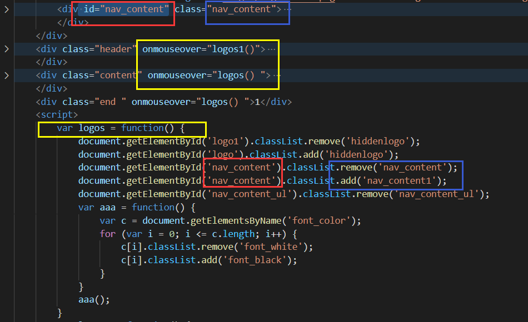Place cursor on 'var logos = function()' line
Viewport: 528px width, 322px height.
click(x=121, y=128)
